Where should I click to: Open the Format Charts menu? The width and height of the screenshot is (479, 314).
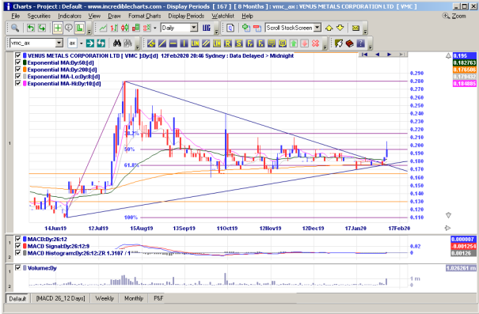tap(145, 16)
